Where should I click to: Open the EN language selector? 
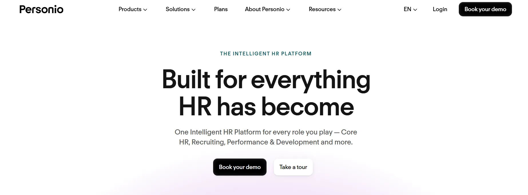click(x=408, y=9)
